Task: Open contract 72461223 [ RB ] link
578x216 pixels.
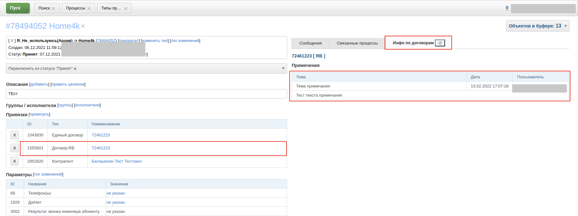Action: (308, 56)
